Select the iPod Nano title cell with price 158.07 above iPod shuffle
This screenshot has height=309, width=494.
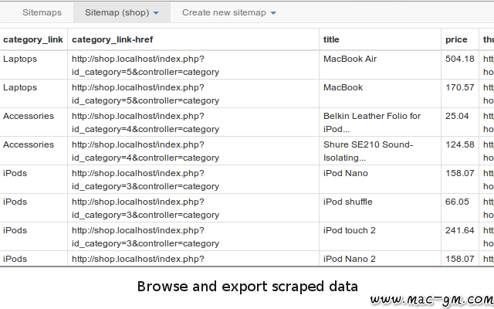pos(380,179)
